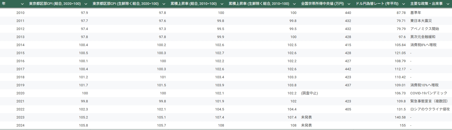The height and width of the screenshot is (130, 452).
Task: Expand the 東京都区部CPI (総合, 2020=100) column chevron
Action: (x=86, y=4)
